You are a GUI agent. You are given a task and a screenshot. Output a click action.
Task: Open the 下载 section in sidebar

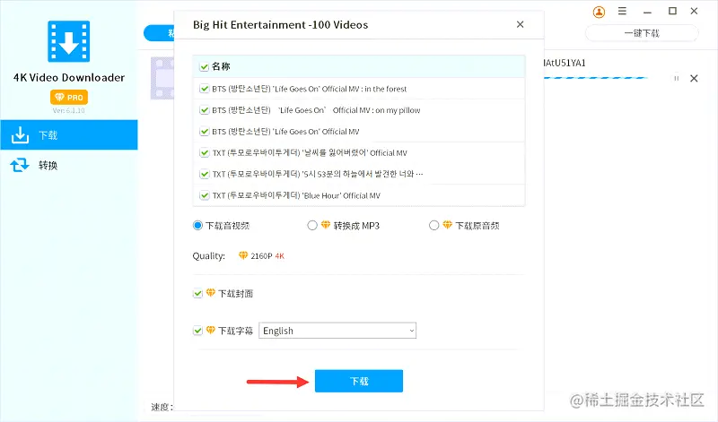(69, 135)
